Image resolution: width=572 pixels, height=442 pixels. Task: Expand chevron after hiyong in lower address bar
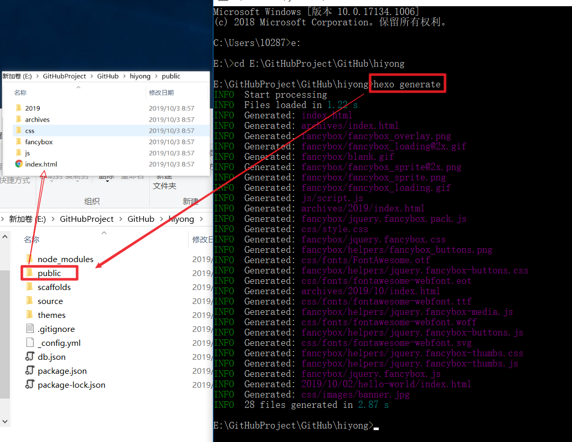coord(202,219)
